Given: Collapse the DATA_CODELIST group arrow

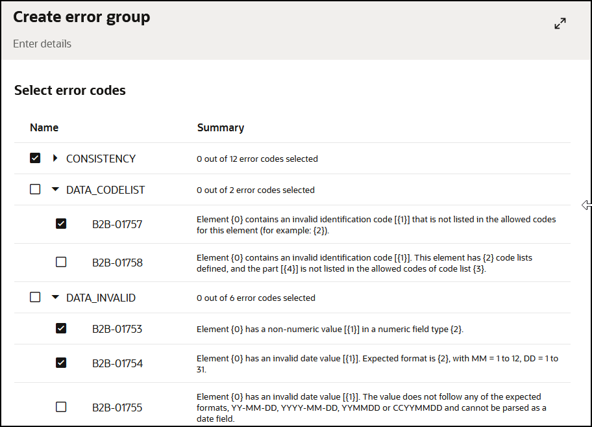Looking at the screenshot, I should (x=55, y=189).
